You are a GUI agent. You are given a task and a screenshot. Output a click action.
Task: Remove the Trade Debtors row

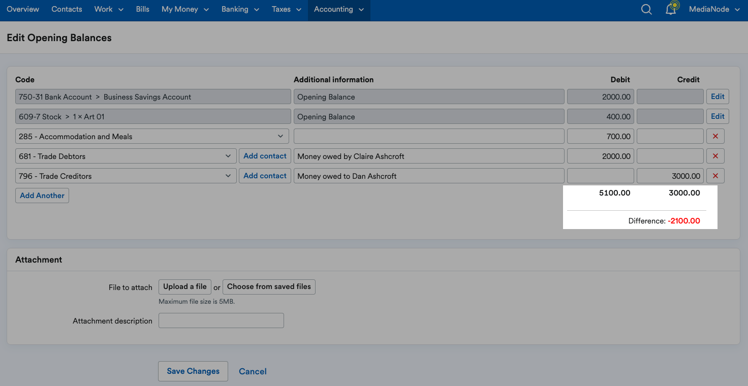coord(715,156)
